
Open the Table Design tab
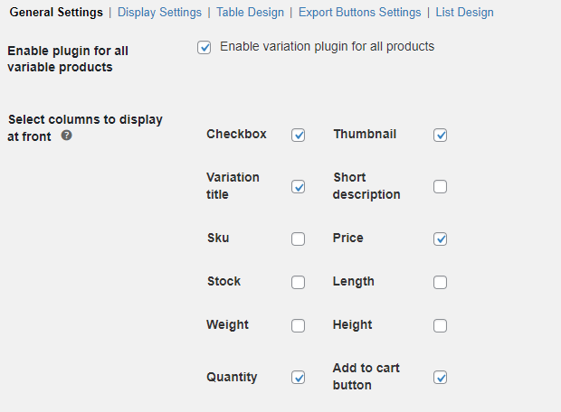pos(250,13)
